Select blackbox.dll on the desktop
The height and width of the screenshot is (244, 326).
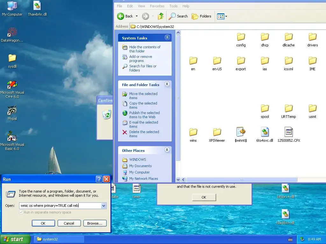[286, 217]
